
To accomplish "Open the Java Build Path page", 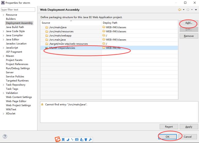I will pyautogui.click(x=15, y=27).
